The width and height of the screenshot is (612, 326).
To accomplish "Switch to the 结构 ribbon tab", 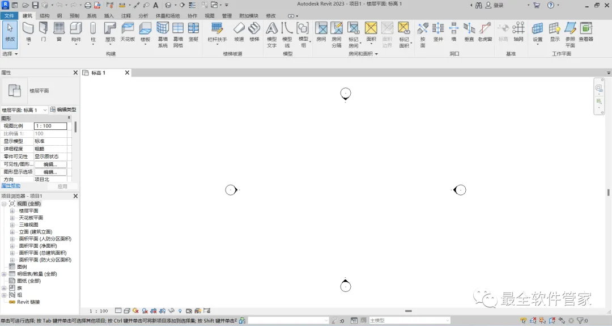I will pos(45,16).
